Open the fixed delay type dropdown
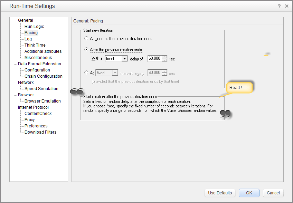Screen dimensions: 293x203 [x=124, y=59]
